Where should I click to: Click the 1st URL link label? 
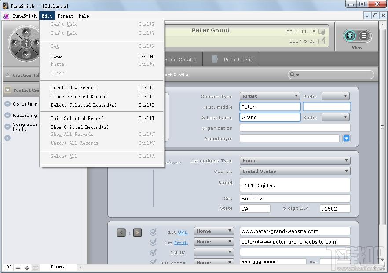pos(183,232)
